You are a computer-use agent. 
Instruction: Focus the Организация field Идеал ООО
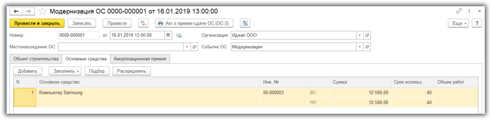pyautogui.click(x=293, y=35)
